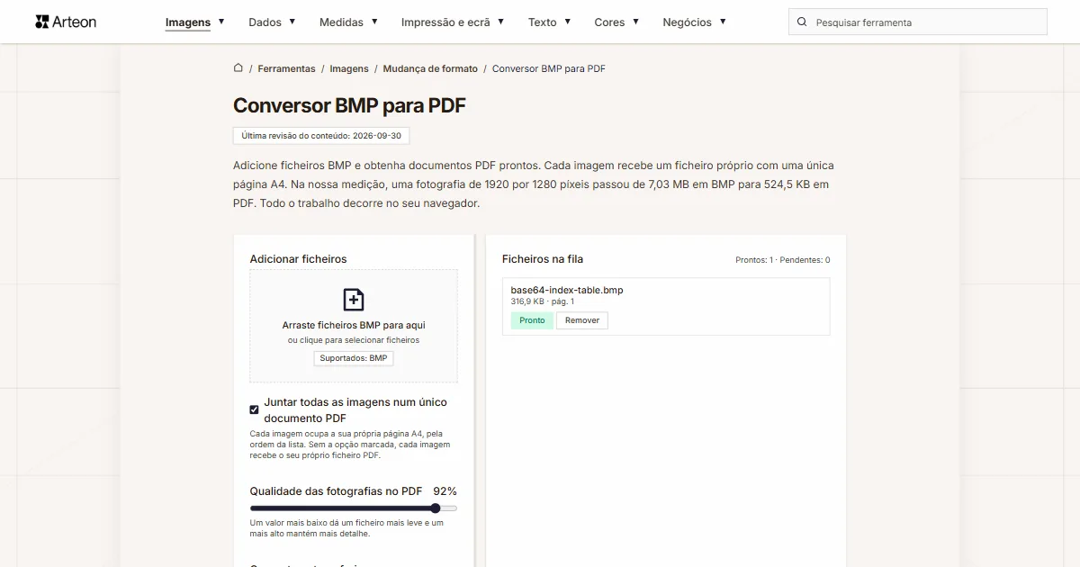The height and width of the screenshot is (567, 1080).
Task: Click the Conversor BMP para PDF heading
Action: [349, 105]
